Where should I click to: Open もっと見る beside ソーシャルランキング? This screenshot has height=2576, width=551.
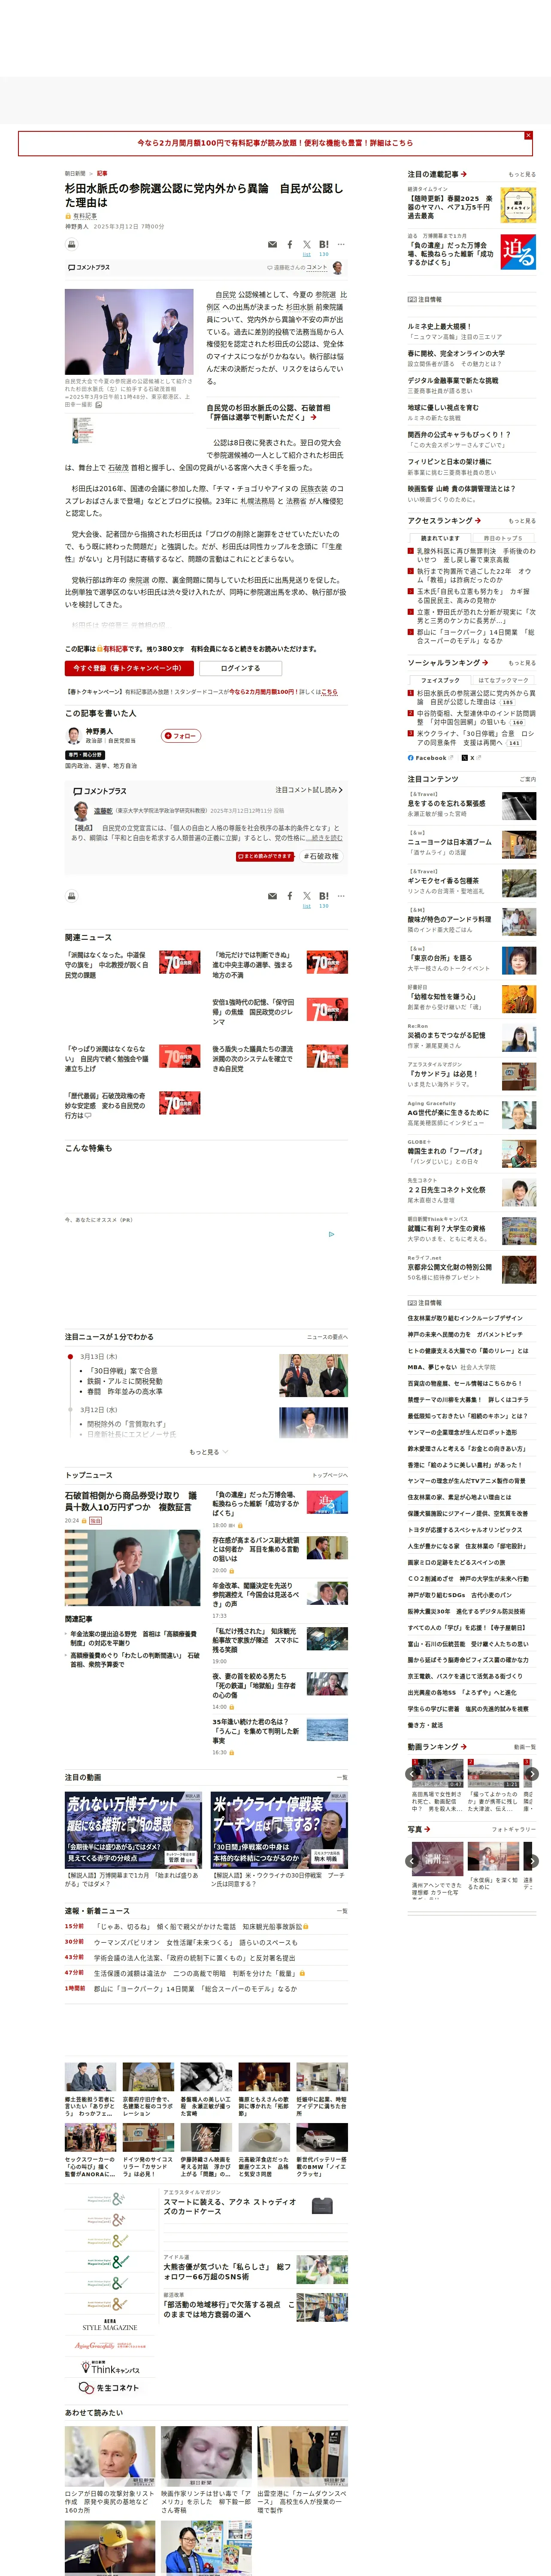[x=522, y=663]
